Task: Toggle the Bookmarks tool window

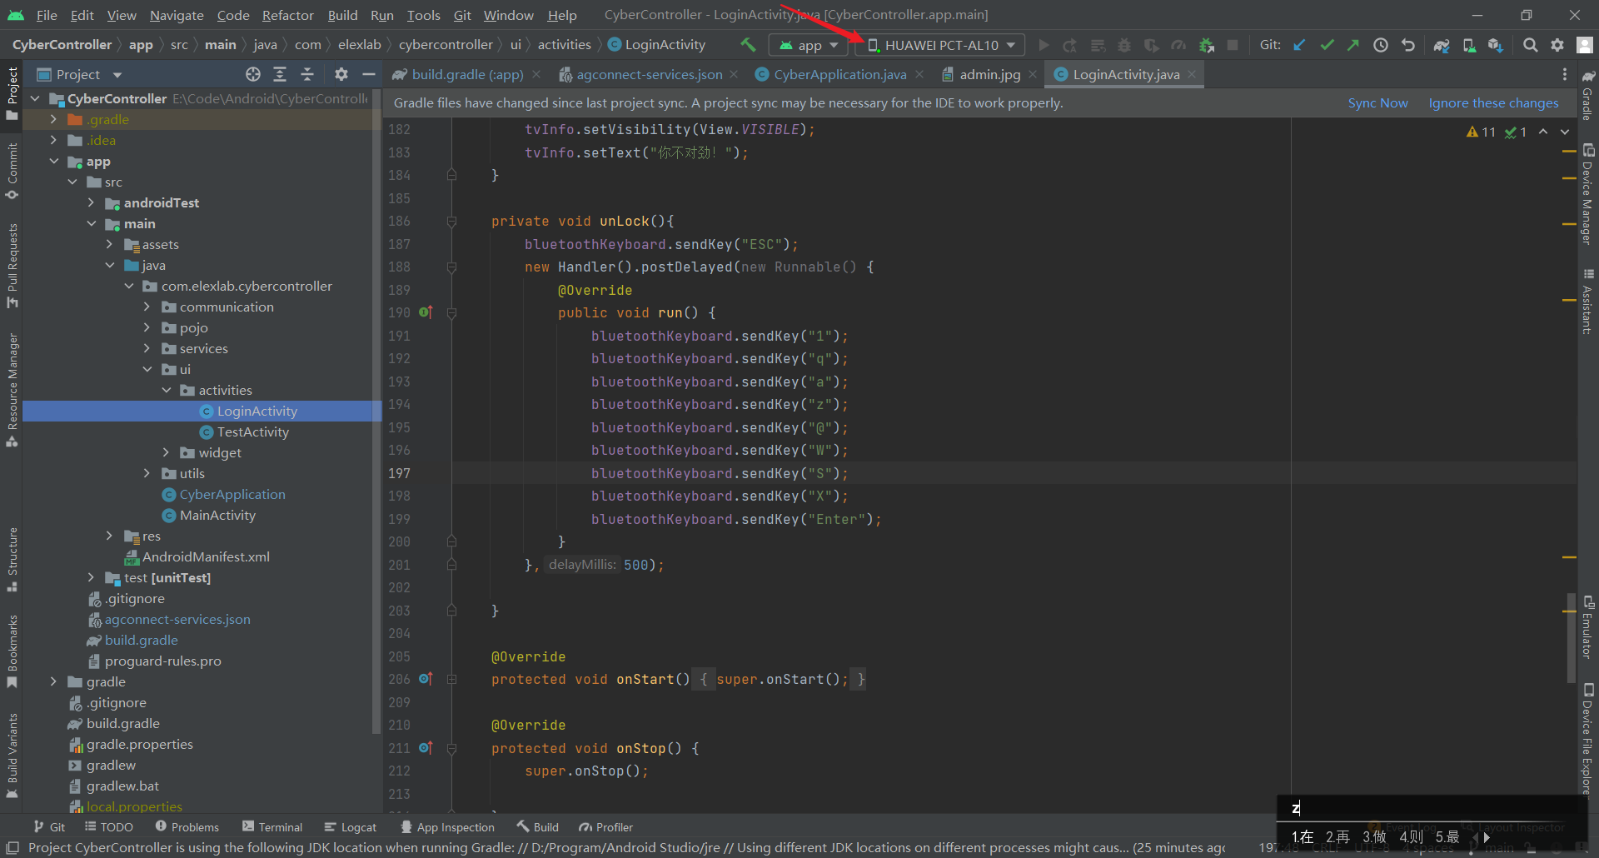Action: point(12,651)
